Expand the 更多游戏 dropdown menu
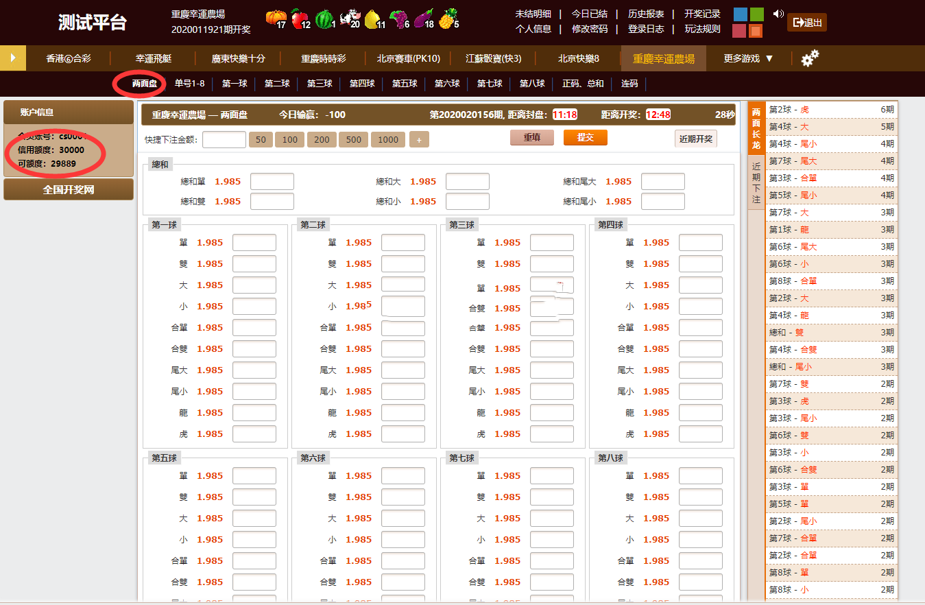The height and width of the screenshot is (605, 925). [748, 58]
